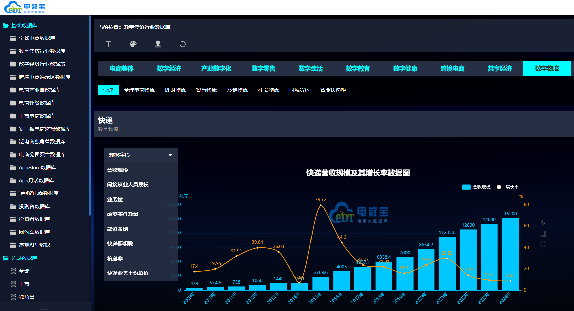Click the refresh icon in the top toolbar
This screenshot has height=311, width=574.
tap(182, 44)
